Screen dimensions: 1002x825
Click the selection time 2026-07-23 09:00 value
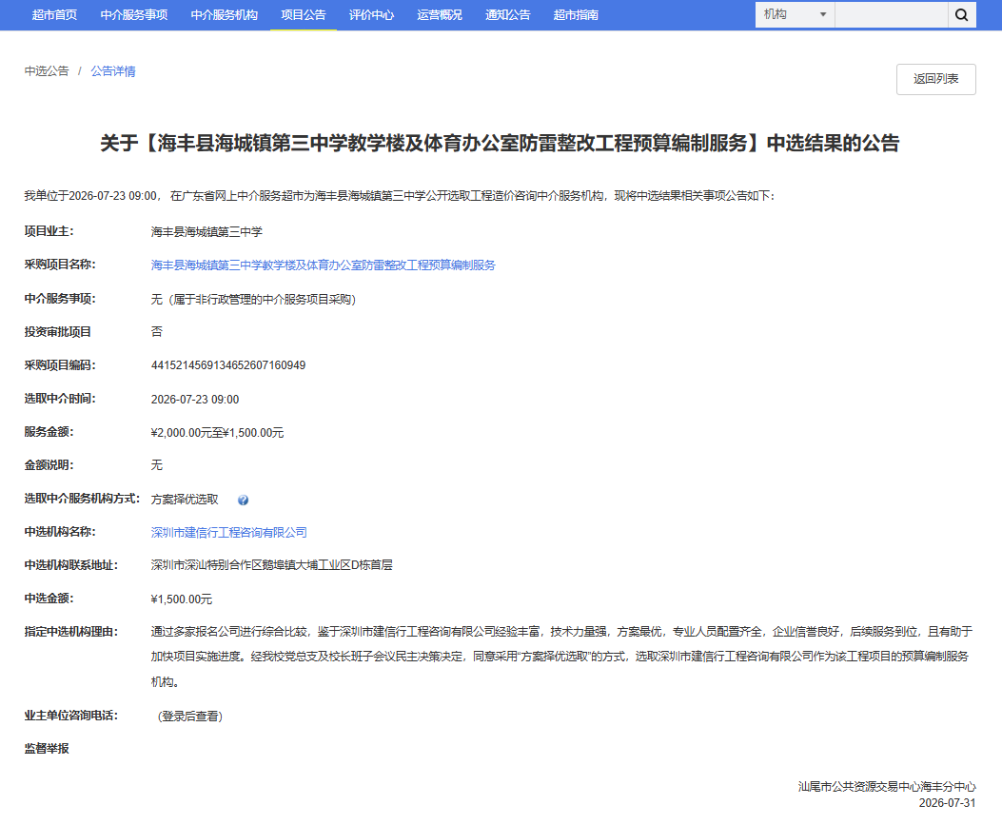pyautogui.click(x=195, y=400)
